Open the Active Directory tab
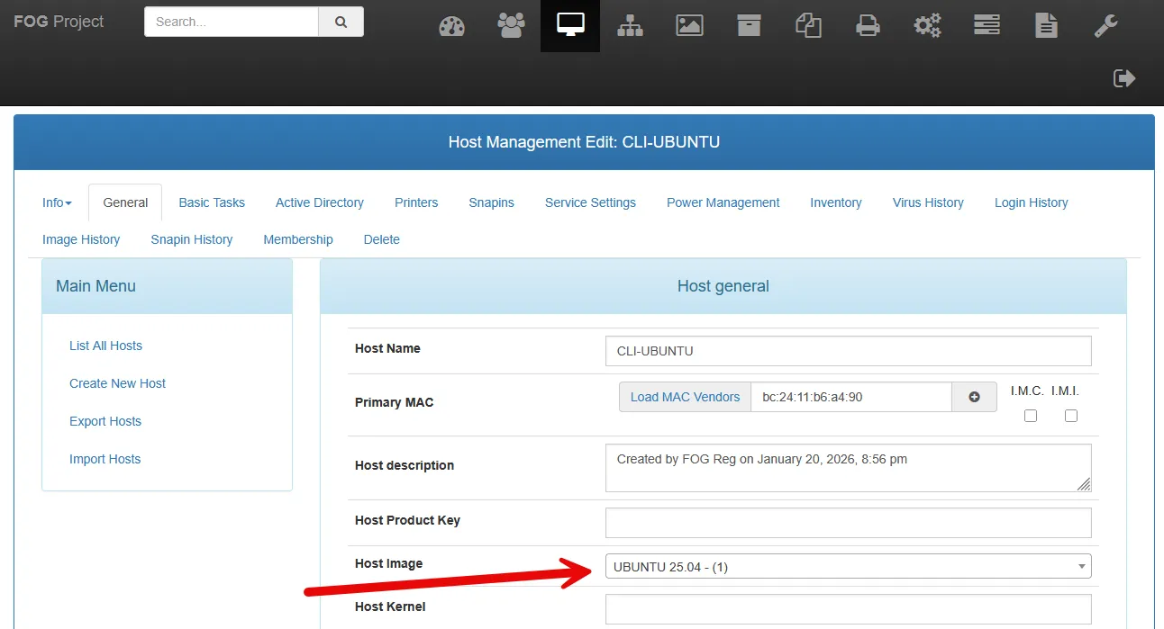This screenshot has height=629, width=1164. (320, 202)
